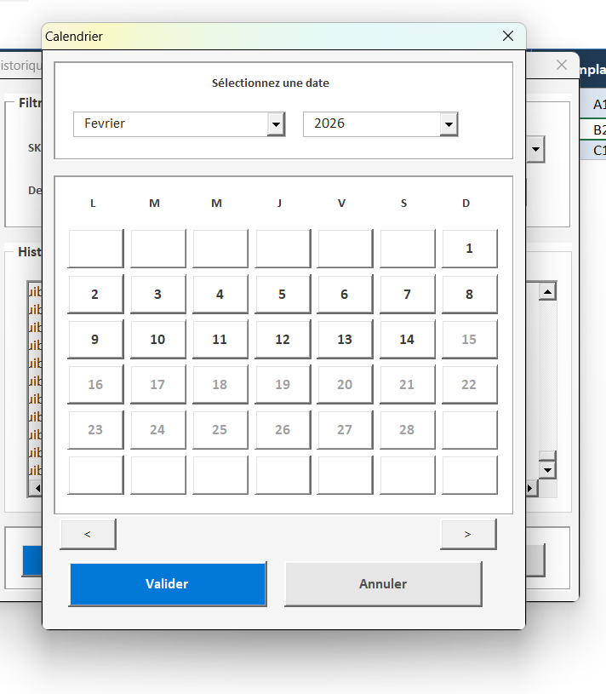
Task: Click the greyed day 26 button
Action: 283,430
